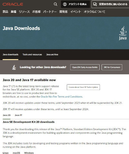The width and height of the screenshot is (129, 154).
Task: Switch to Tools and resources tab
Action: [32, 55]
